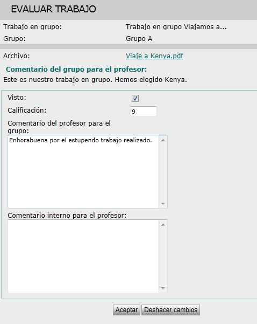Click up arrow of internal comment scrollbar
This screenshot has height=324, width=257.
pyautogui.click(x=163, y=225)
